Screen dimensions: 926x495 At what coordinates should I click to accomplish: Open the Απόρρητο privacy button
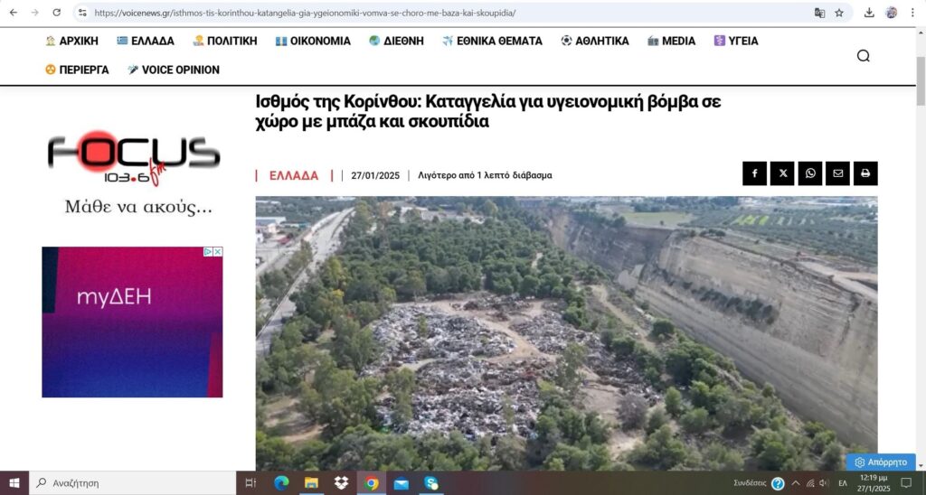click(x=880, y=462)
